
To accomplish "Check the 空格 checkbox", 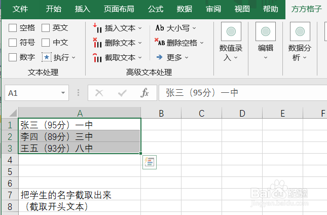I will point(13,28).
